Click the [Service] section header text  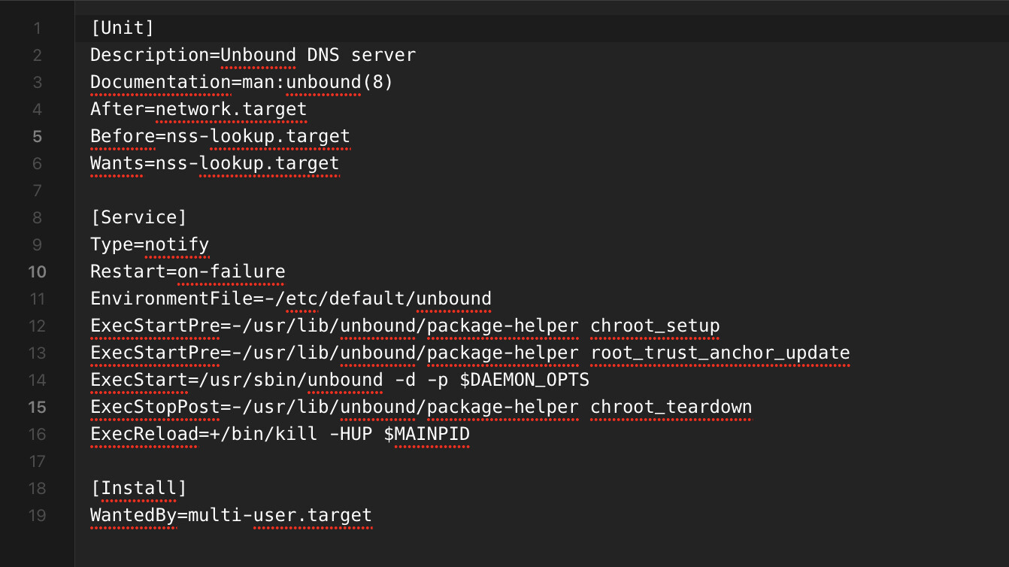[138, 217]
